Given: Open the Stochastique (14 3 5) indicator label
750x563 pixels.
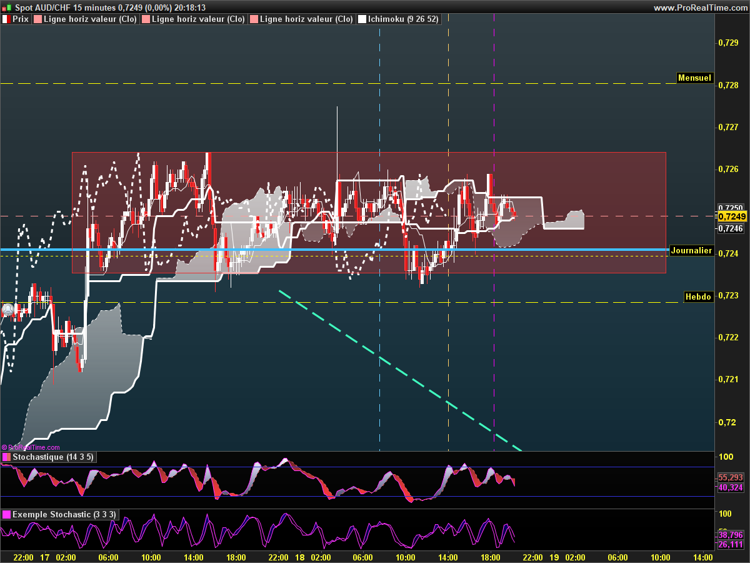Looking at the screenshot, I should coord(49,458).
